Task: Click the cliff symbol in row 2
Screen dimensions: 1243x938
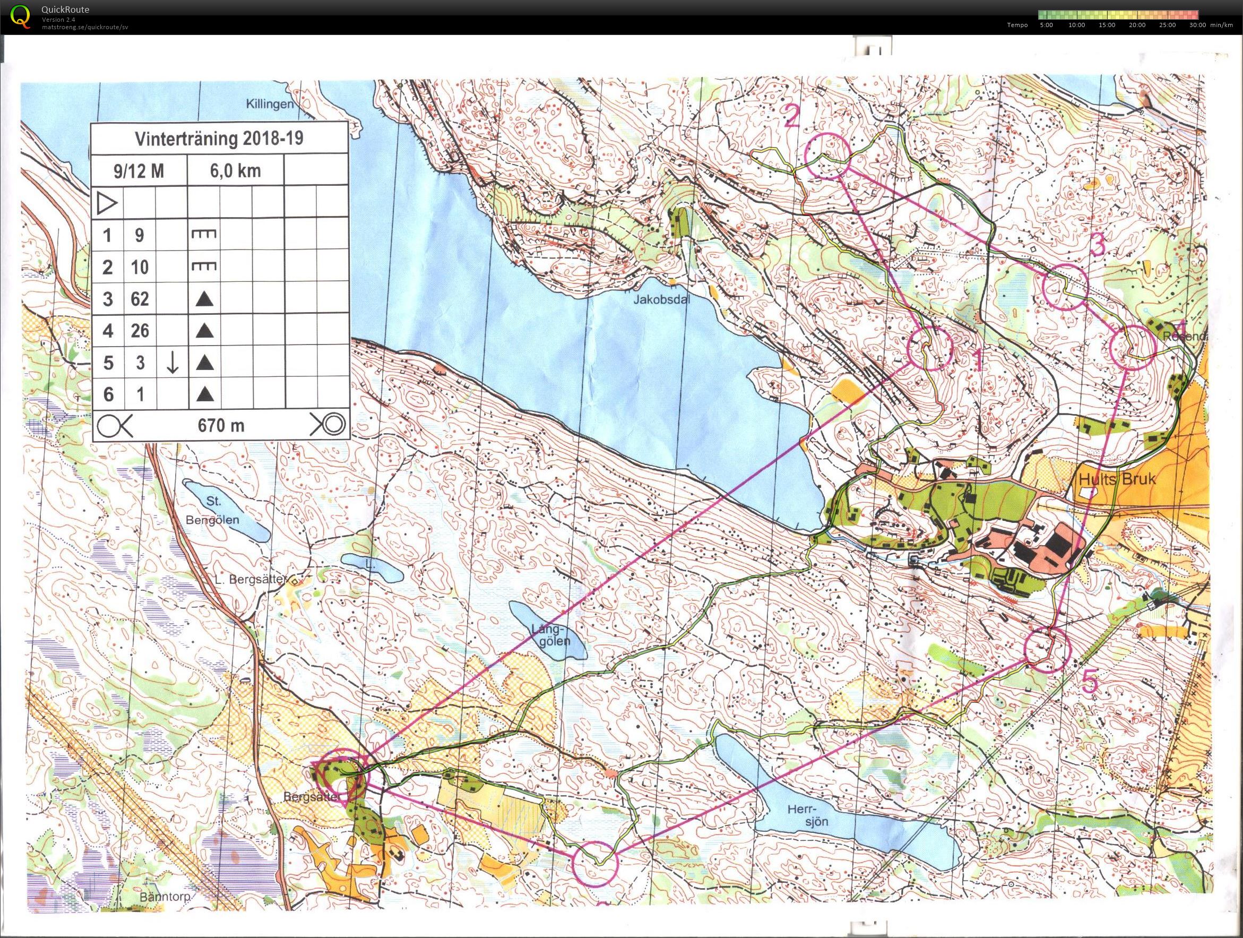Action: (203, 266)
